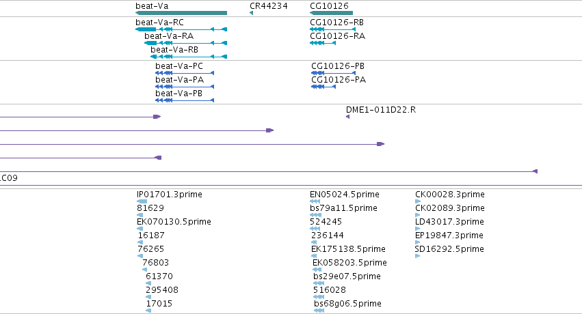Select the beat-Va-RB transcript
582x314 pixels.
[x=189, y=57]
